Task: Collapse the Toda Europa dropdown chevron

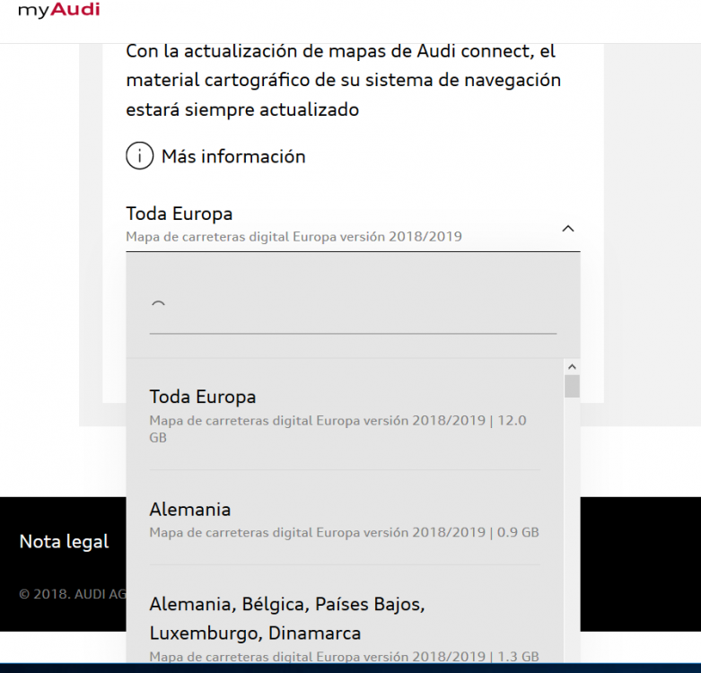Action: click(568, 229)
